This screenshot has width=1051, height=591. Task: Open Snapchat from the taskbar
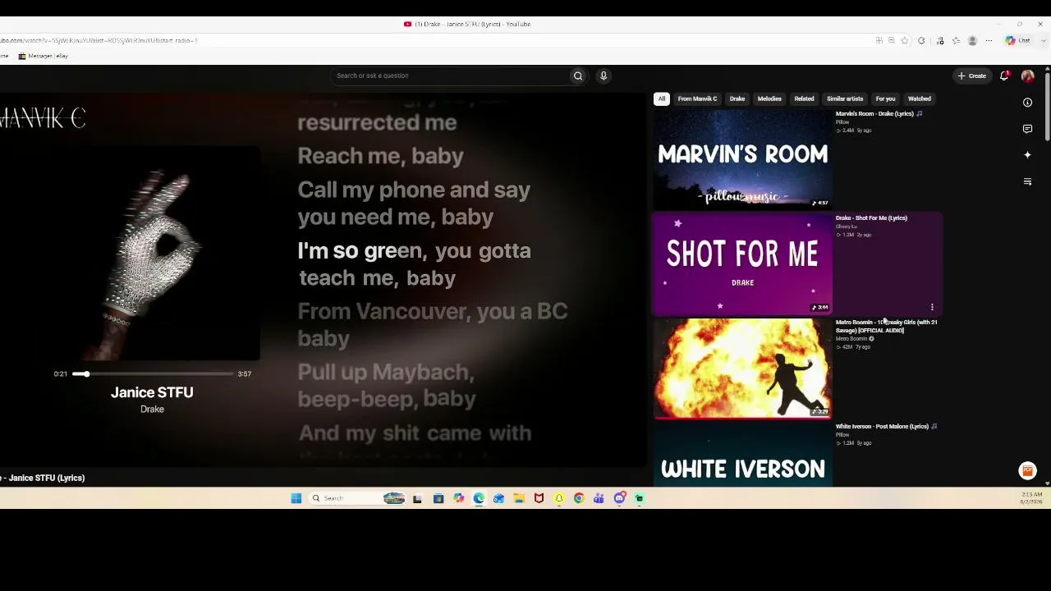click(559, 498)
